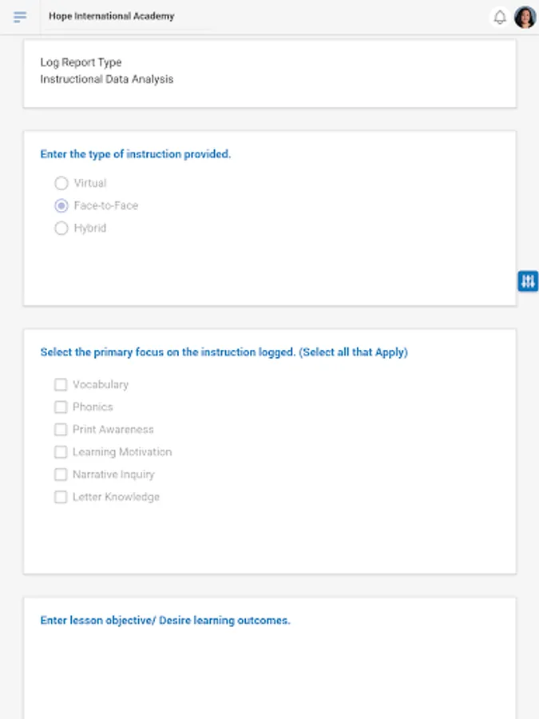Toggle the Letter Knowledge checkbox

click(x=61, y=496)
